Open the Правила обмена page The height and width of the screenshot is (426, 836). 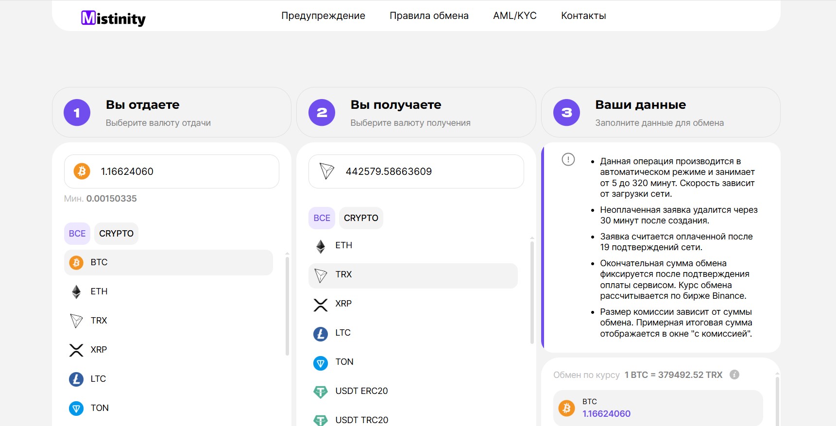tap(429, 16)
